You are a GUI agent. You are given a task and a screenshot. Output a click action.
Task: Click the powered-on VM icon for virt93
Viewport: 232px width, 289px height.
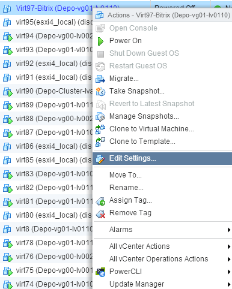pyautogui.click(x=8, y=50)
